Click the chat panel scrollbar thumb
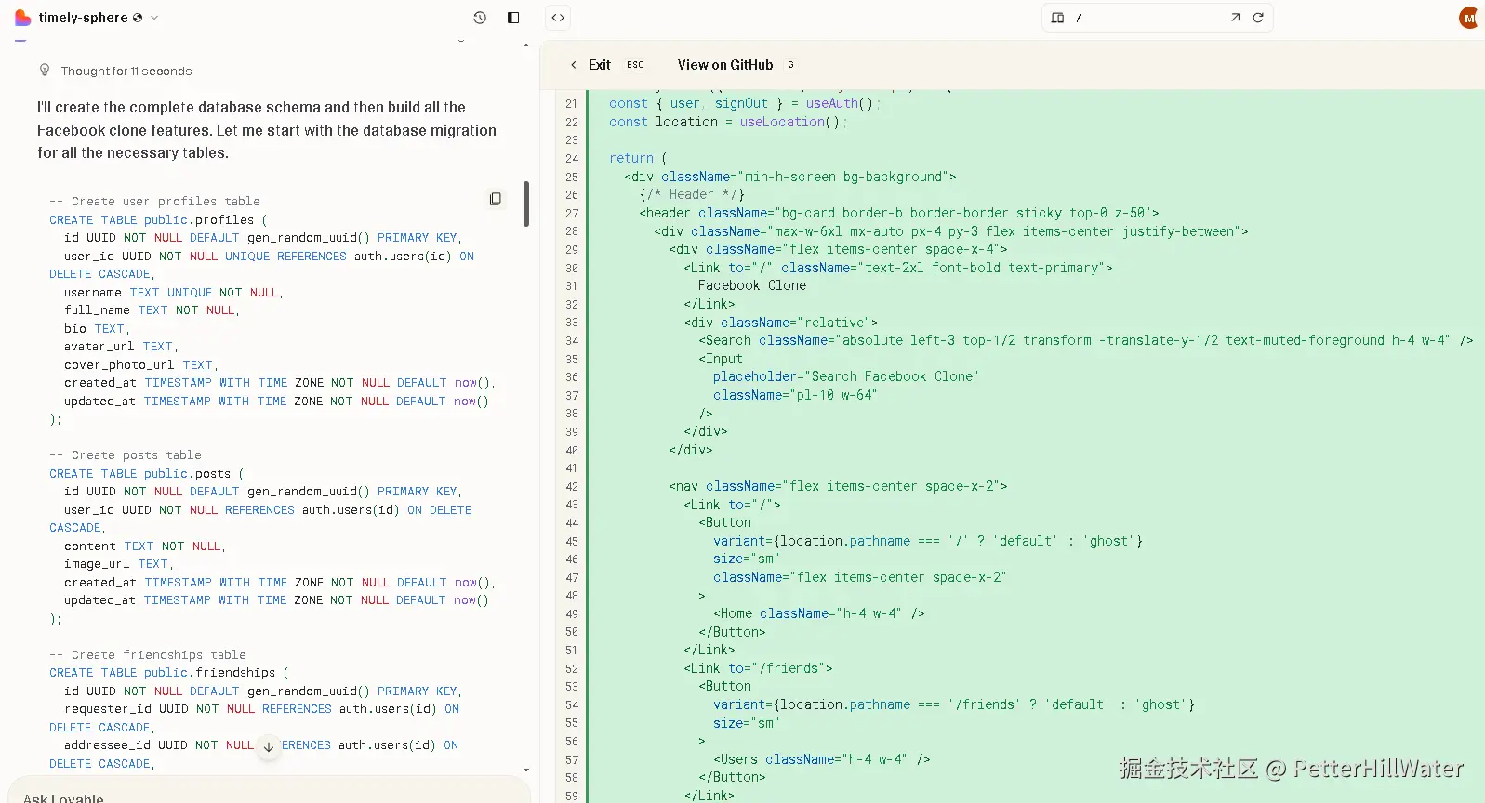The width and height of the screenshot is (1485, 803). (526, 204)
